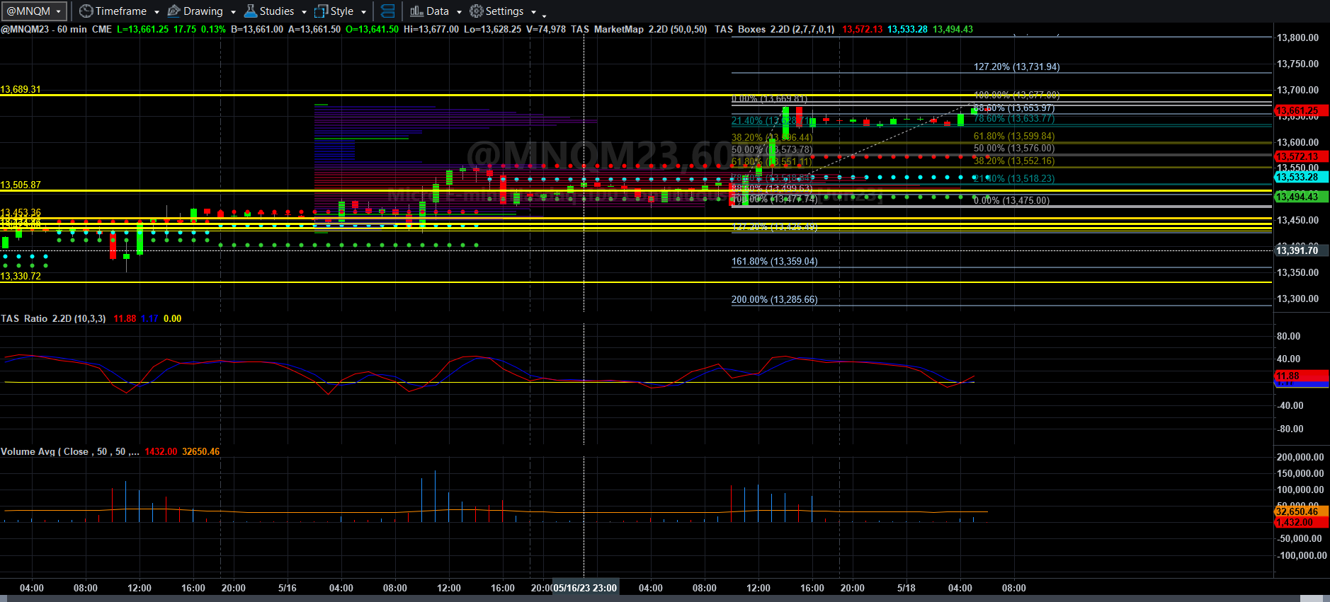
Task: Click the 05/16/23 23:00 time axis marker
Action: [x=585, y=588]
